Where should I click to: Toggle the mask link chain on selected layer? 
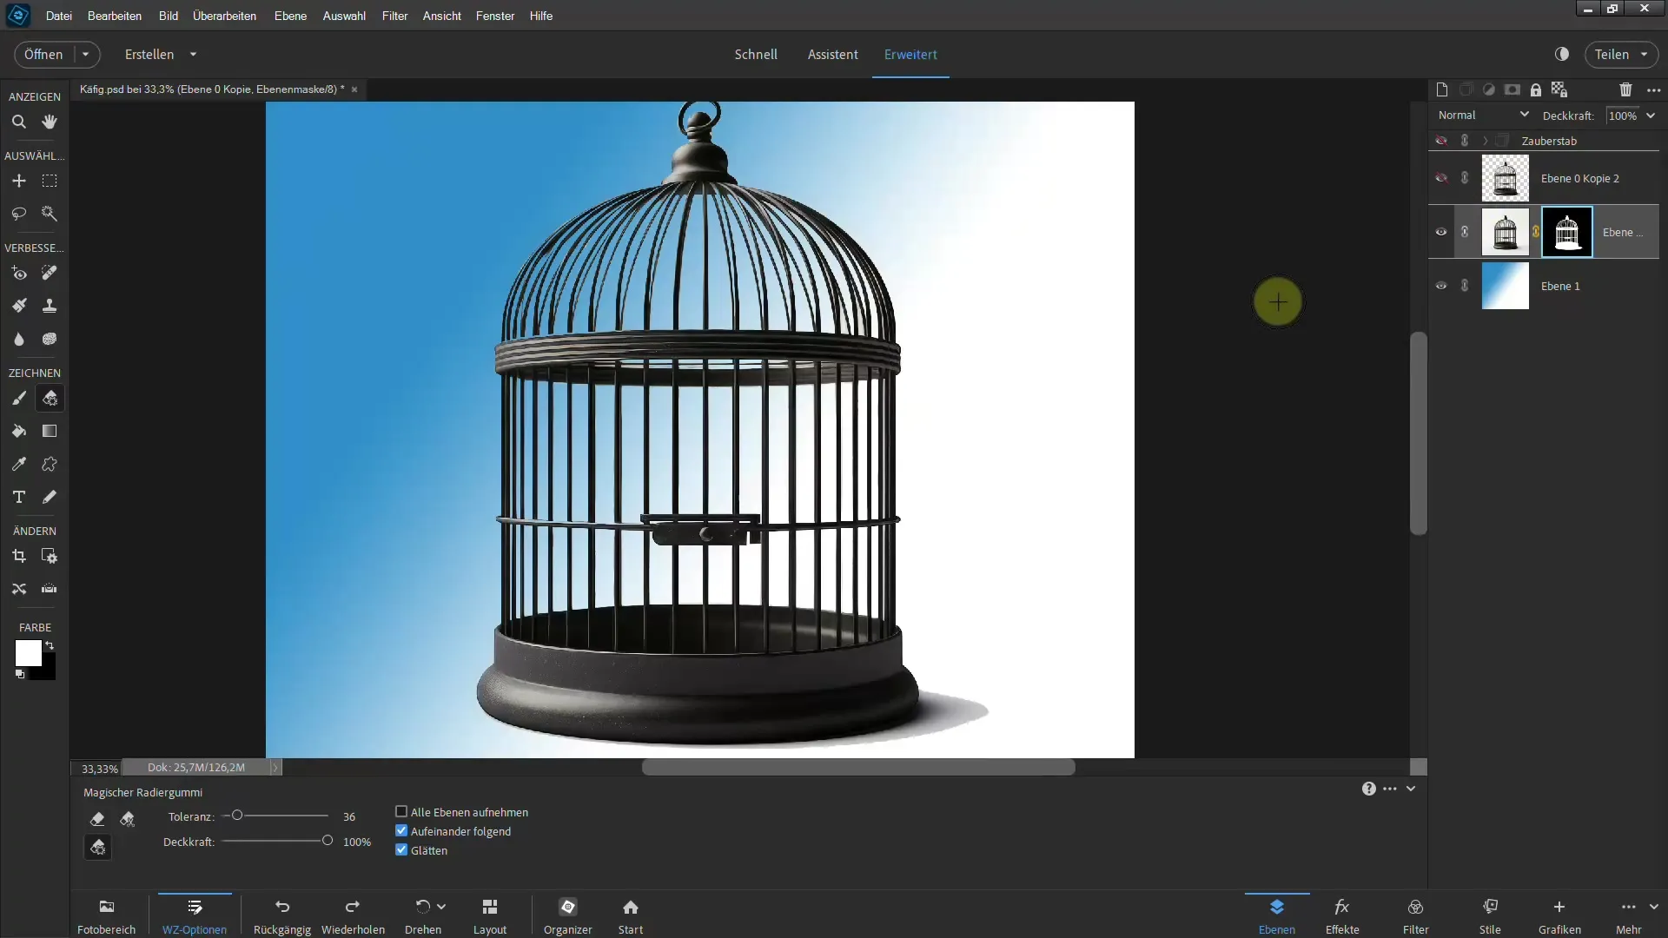1536,232
